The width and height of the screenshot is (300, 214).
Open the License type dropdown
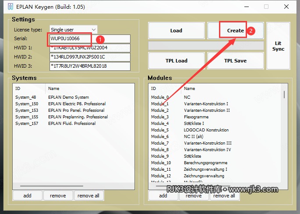tap(74, 30)
